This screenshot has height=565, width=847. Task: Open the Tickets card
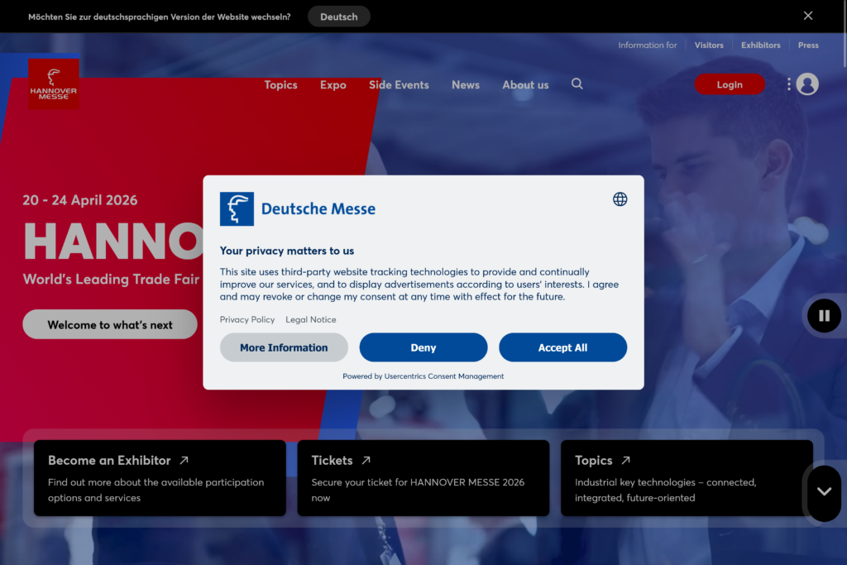click(x=423, y=478)
